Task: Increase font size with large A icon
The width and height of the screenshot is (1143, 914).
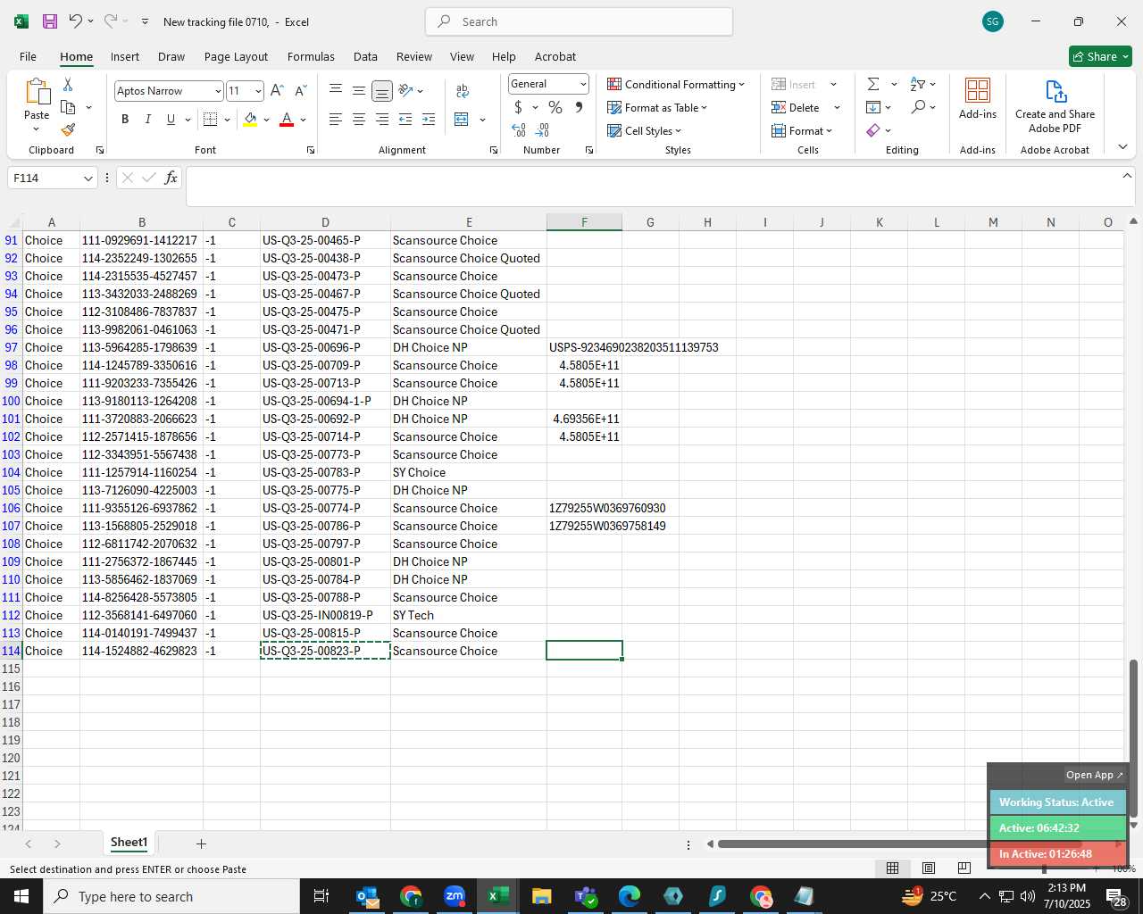Action: tap(277, 90)
